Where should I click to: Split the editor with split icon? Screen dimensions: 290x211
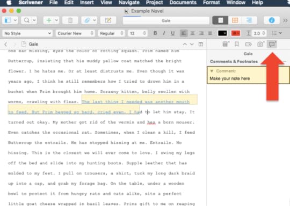click(x=201, y=44)
